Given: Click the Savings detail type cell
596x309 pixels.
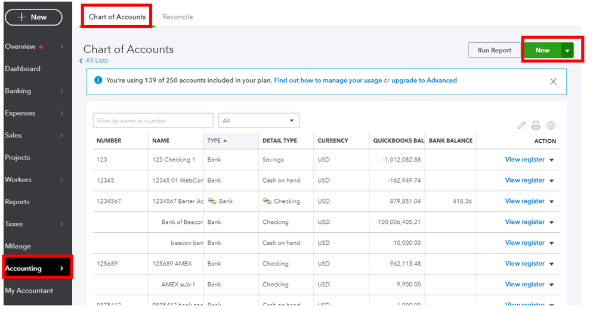Looking at the screenshot, I should [273, 160].
